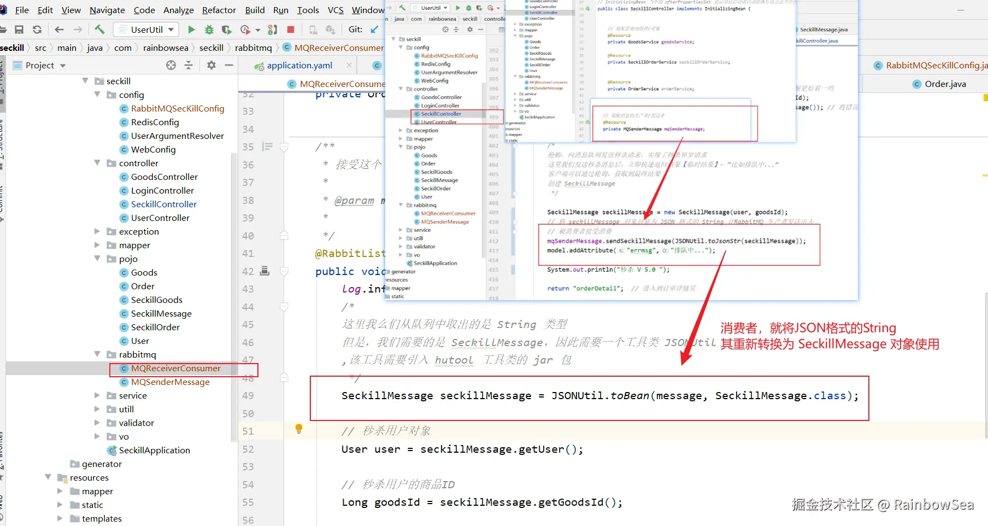Screen dimensions: 988x526
Task: Click the class icon beside RedisConfig
Action: tap(124, 122)
